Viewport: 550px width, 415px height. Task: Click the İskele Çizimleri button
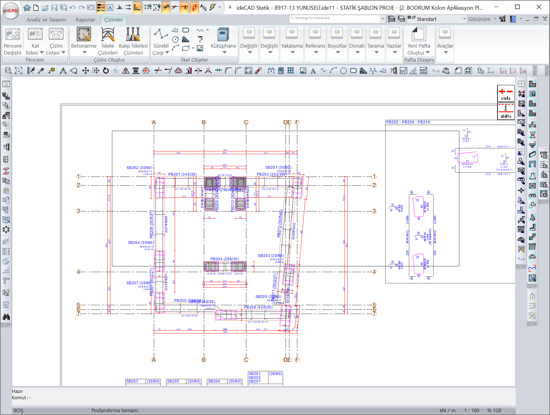click(x=108, y=38)
